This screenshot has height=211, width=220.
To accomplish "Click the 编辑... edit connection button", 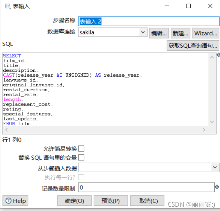I will (159, 33).
